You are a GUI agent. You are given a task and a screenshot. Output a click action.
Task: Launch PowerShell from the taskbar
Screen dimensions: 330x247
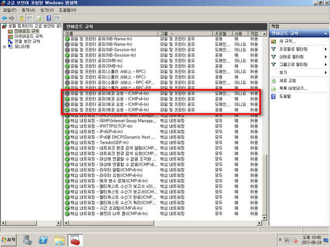[x=43, y=240]
